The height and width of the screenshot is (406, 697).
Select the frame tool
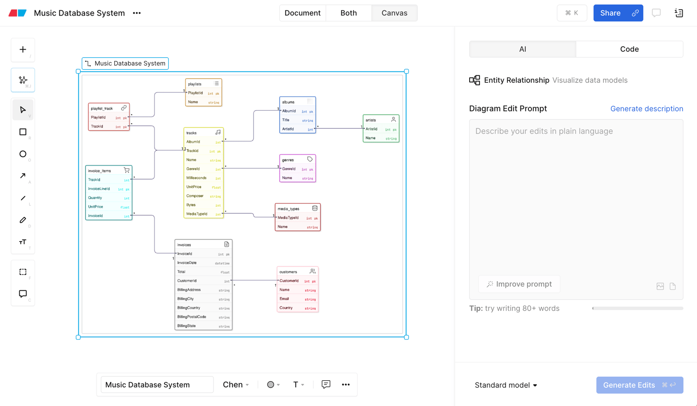(x=23, y=272)
